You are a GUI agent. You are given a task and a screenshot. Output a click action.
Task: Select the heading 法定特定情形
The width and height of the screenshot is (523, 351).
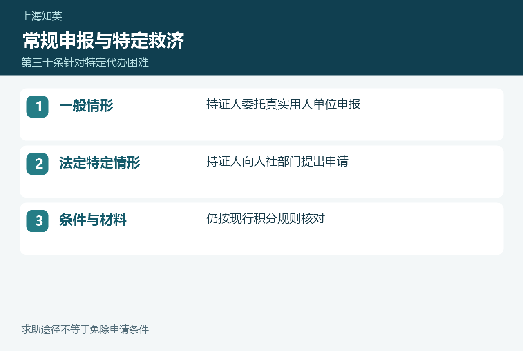pyautogui.click(x=100, y=163)
